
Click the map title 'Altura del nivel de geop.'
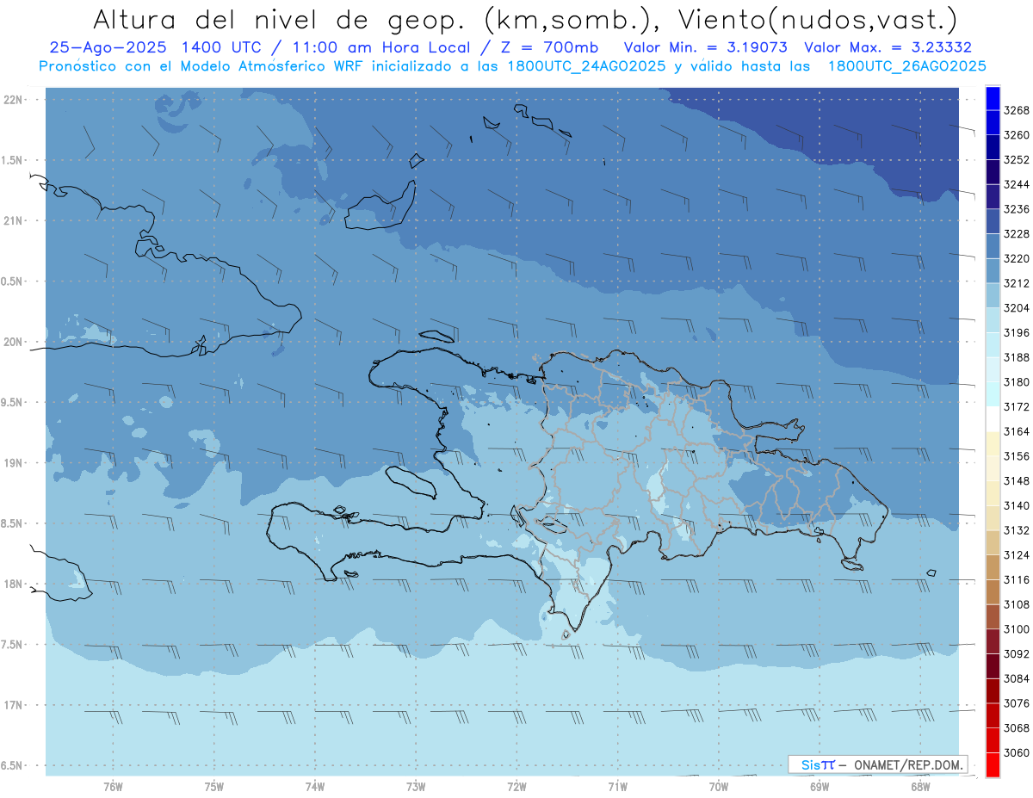279,18
